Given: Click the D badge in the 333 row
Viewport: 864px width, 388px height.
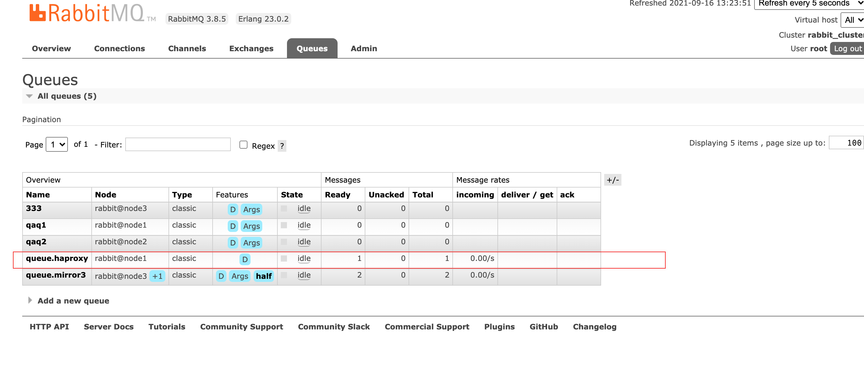Looking at the screenshot, I should (x=233, y=210).
